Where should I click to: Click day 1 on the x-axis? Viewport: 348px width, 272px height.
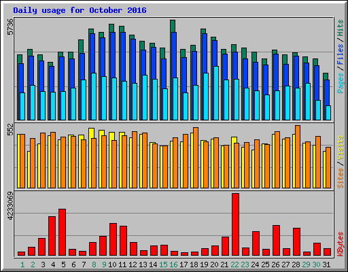pos(22,265)
